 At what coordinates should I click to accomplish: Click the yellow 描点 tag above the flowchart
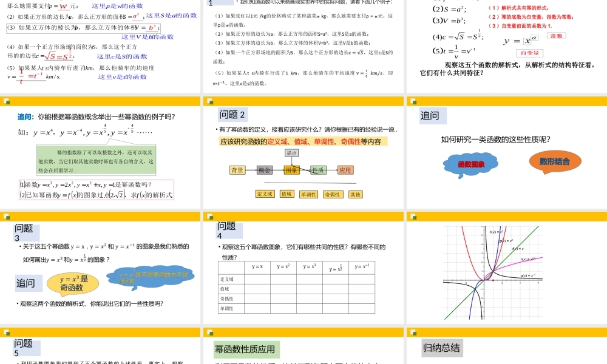tap(292, 153)
